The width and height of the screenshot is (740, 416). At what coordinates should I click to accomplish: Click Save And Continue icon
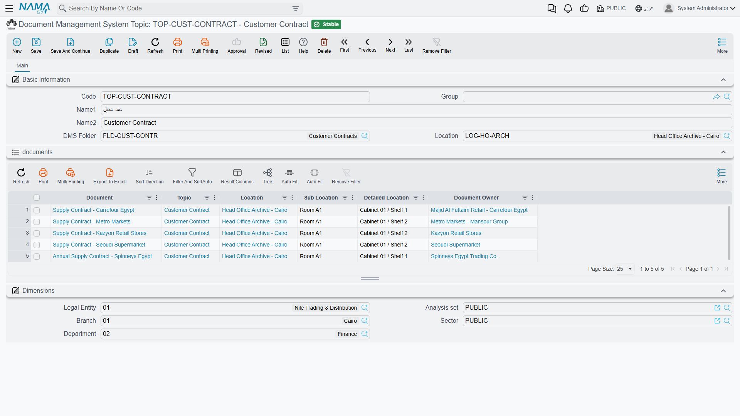click(71, 45)
